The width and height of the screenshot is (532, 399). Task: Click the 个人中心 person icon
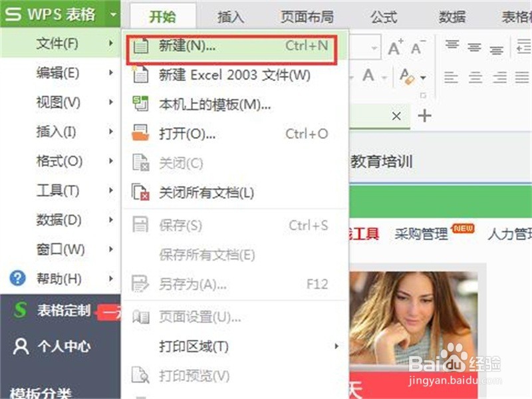(21, 346)
